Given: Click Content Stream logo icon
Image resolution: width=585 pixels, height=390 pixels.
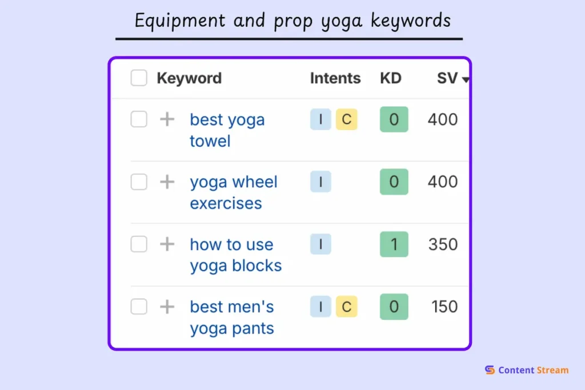Looking at the screenshot, I should tap(490, 370).
